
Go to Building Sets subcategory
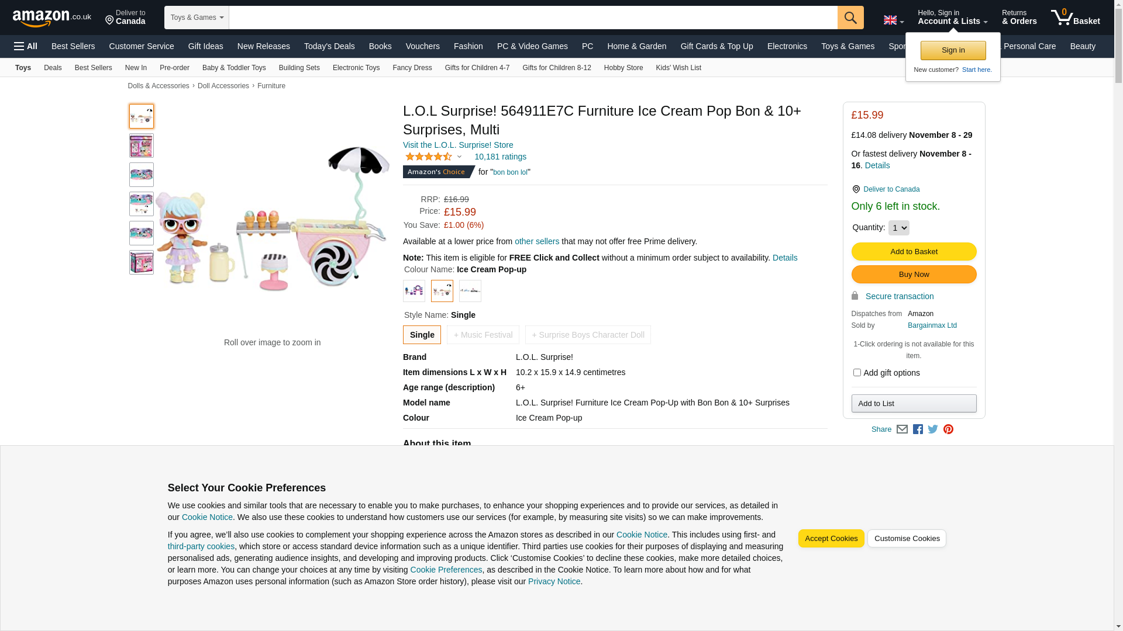(x=299, y=68)
